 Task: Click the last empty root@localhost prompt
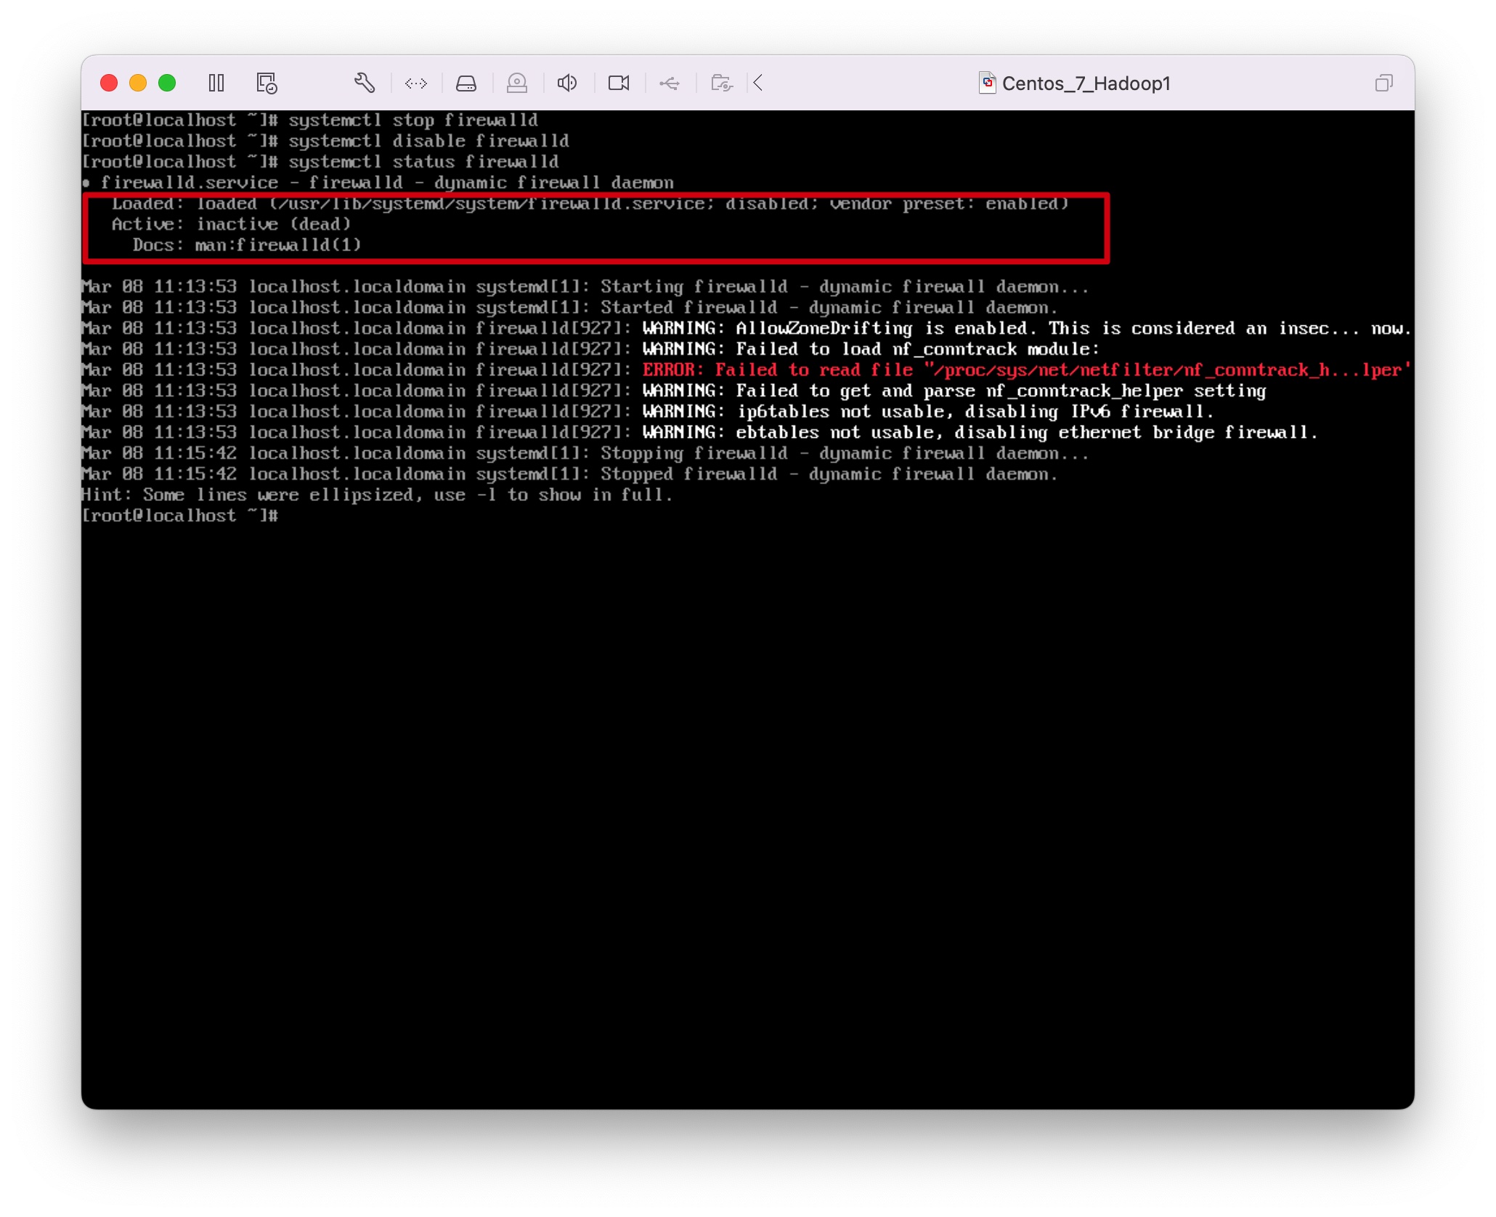(x=180, y=516)
